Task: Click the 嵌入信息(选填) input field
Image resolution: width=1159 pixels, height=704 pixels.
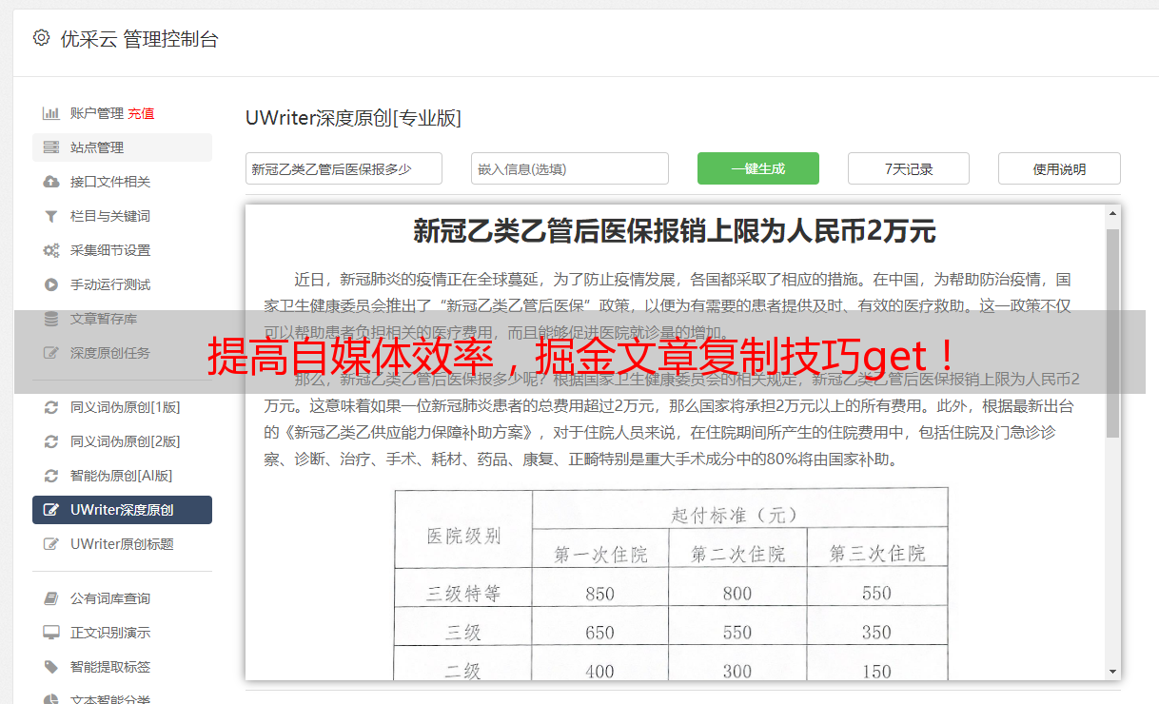Action: point(570,168)
